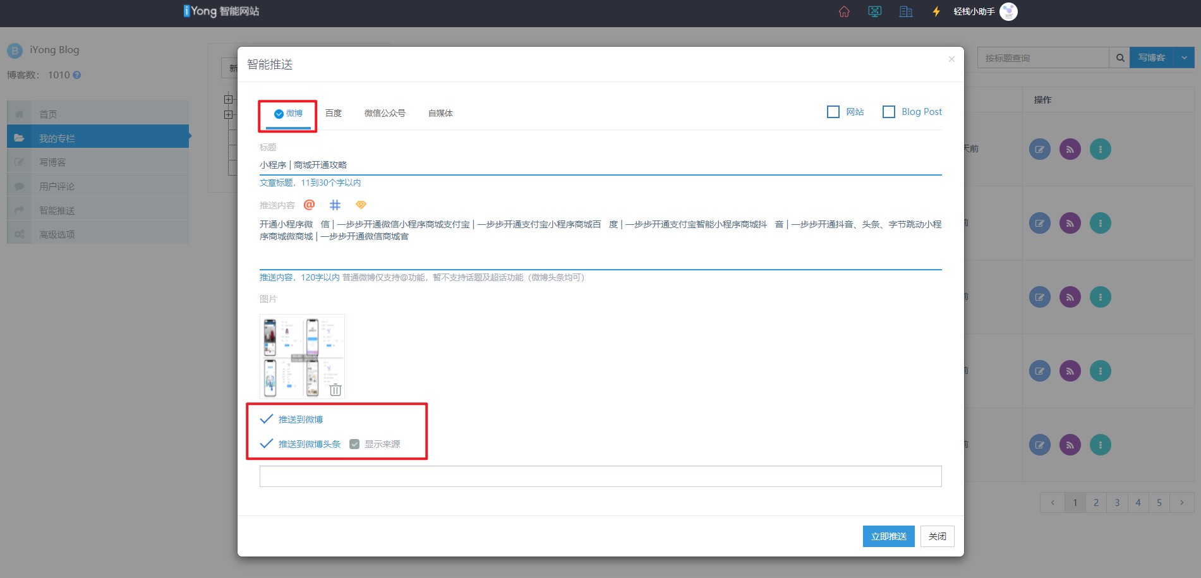Viewport: 1201px width, 578px height.
Task: Go to next page arrow in pagination
Action: click(x=1182, y=503)
